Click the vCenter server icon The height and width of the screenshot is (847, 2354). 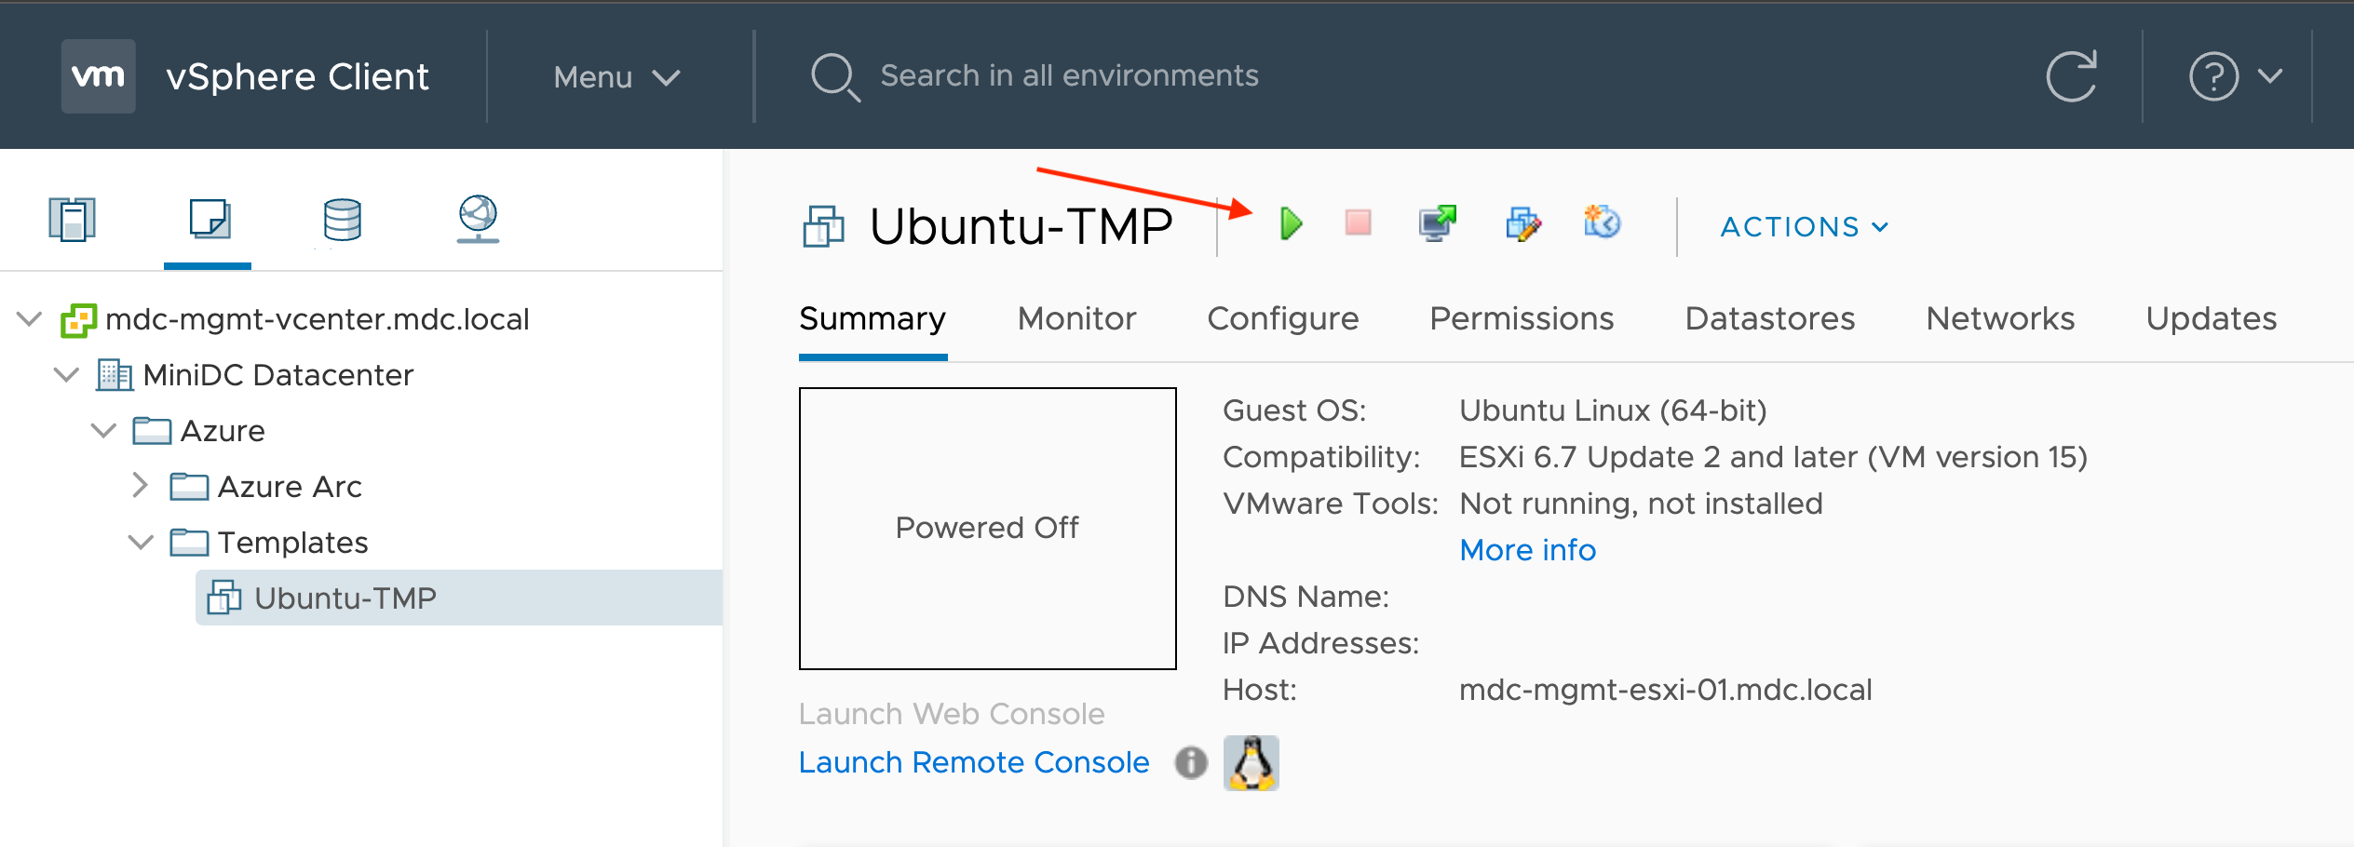click(78, 320)
